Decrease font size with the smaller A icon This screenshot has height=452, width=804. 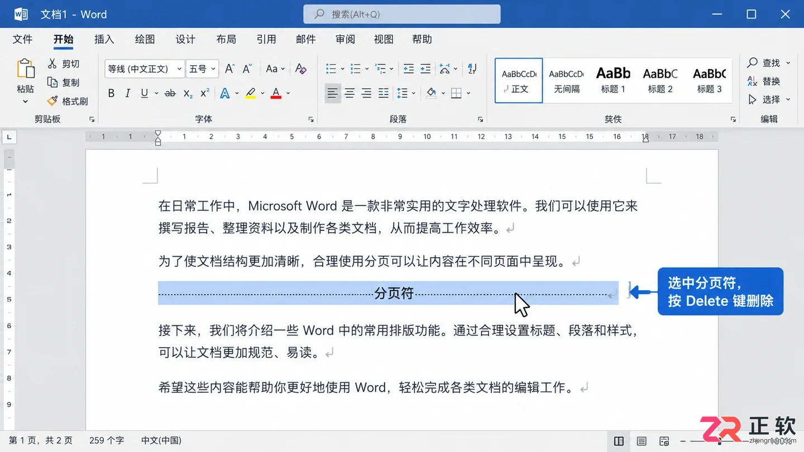(x=247, y=69)
